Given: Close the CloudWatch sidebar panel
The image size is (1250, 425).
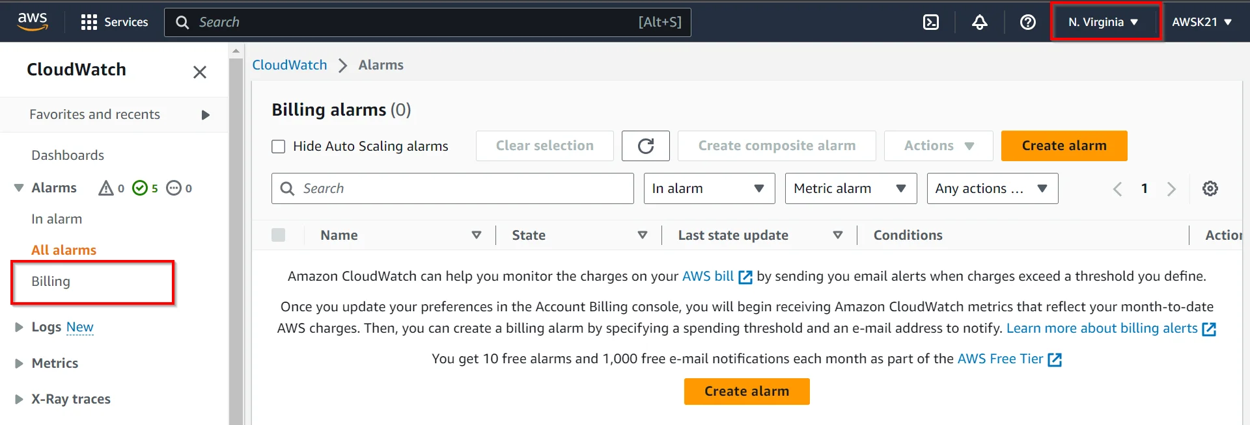Looking at the screenshot, I should [x=200, y=71].
